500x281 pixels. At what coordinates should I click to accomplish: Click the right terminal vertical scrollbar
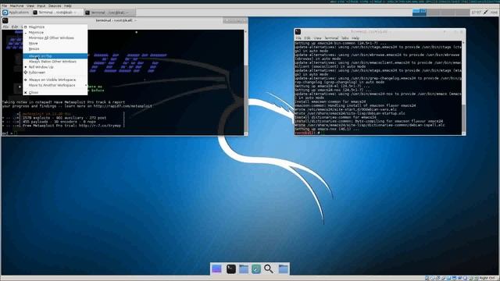(463, 88)
